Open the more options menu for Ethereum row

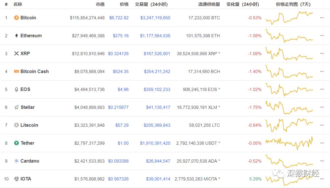pyautogui.click(x=322, y=35)
